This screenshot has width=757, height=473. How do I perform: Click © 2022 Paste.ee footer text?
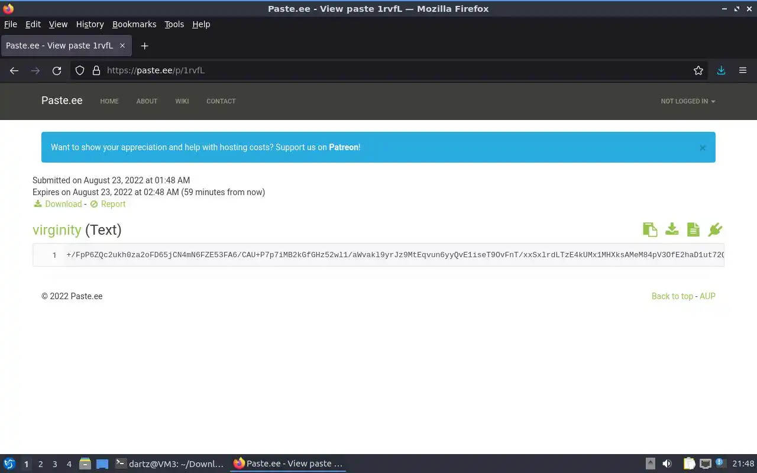[x=72, y=296]
